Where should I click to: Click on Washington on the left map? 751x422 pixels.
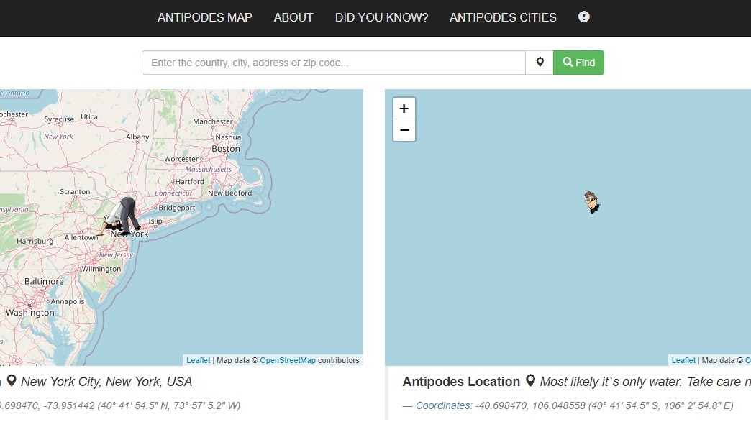click(x=29, y=313)
